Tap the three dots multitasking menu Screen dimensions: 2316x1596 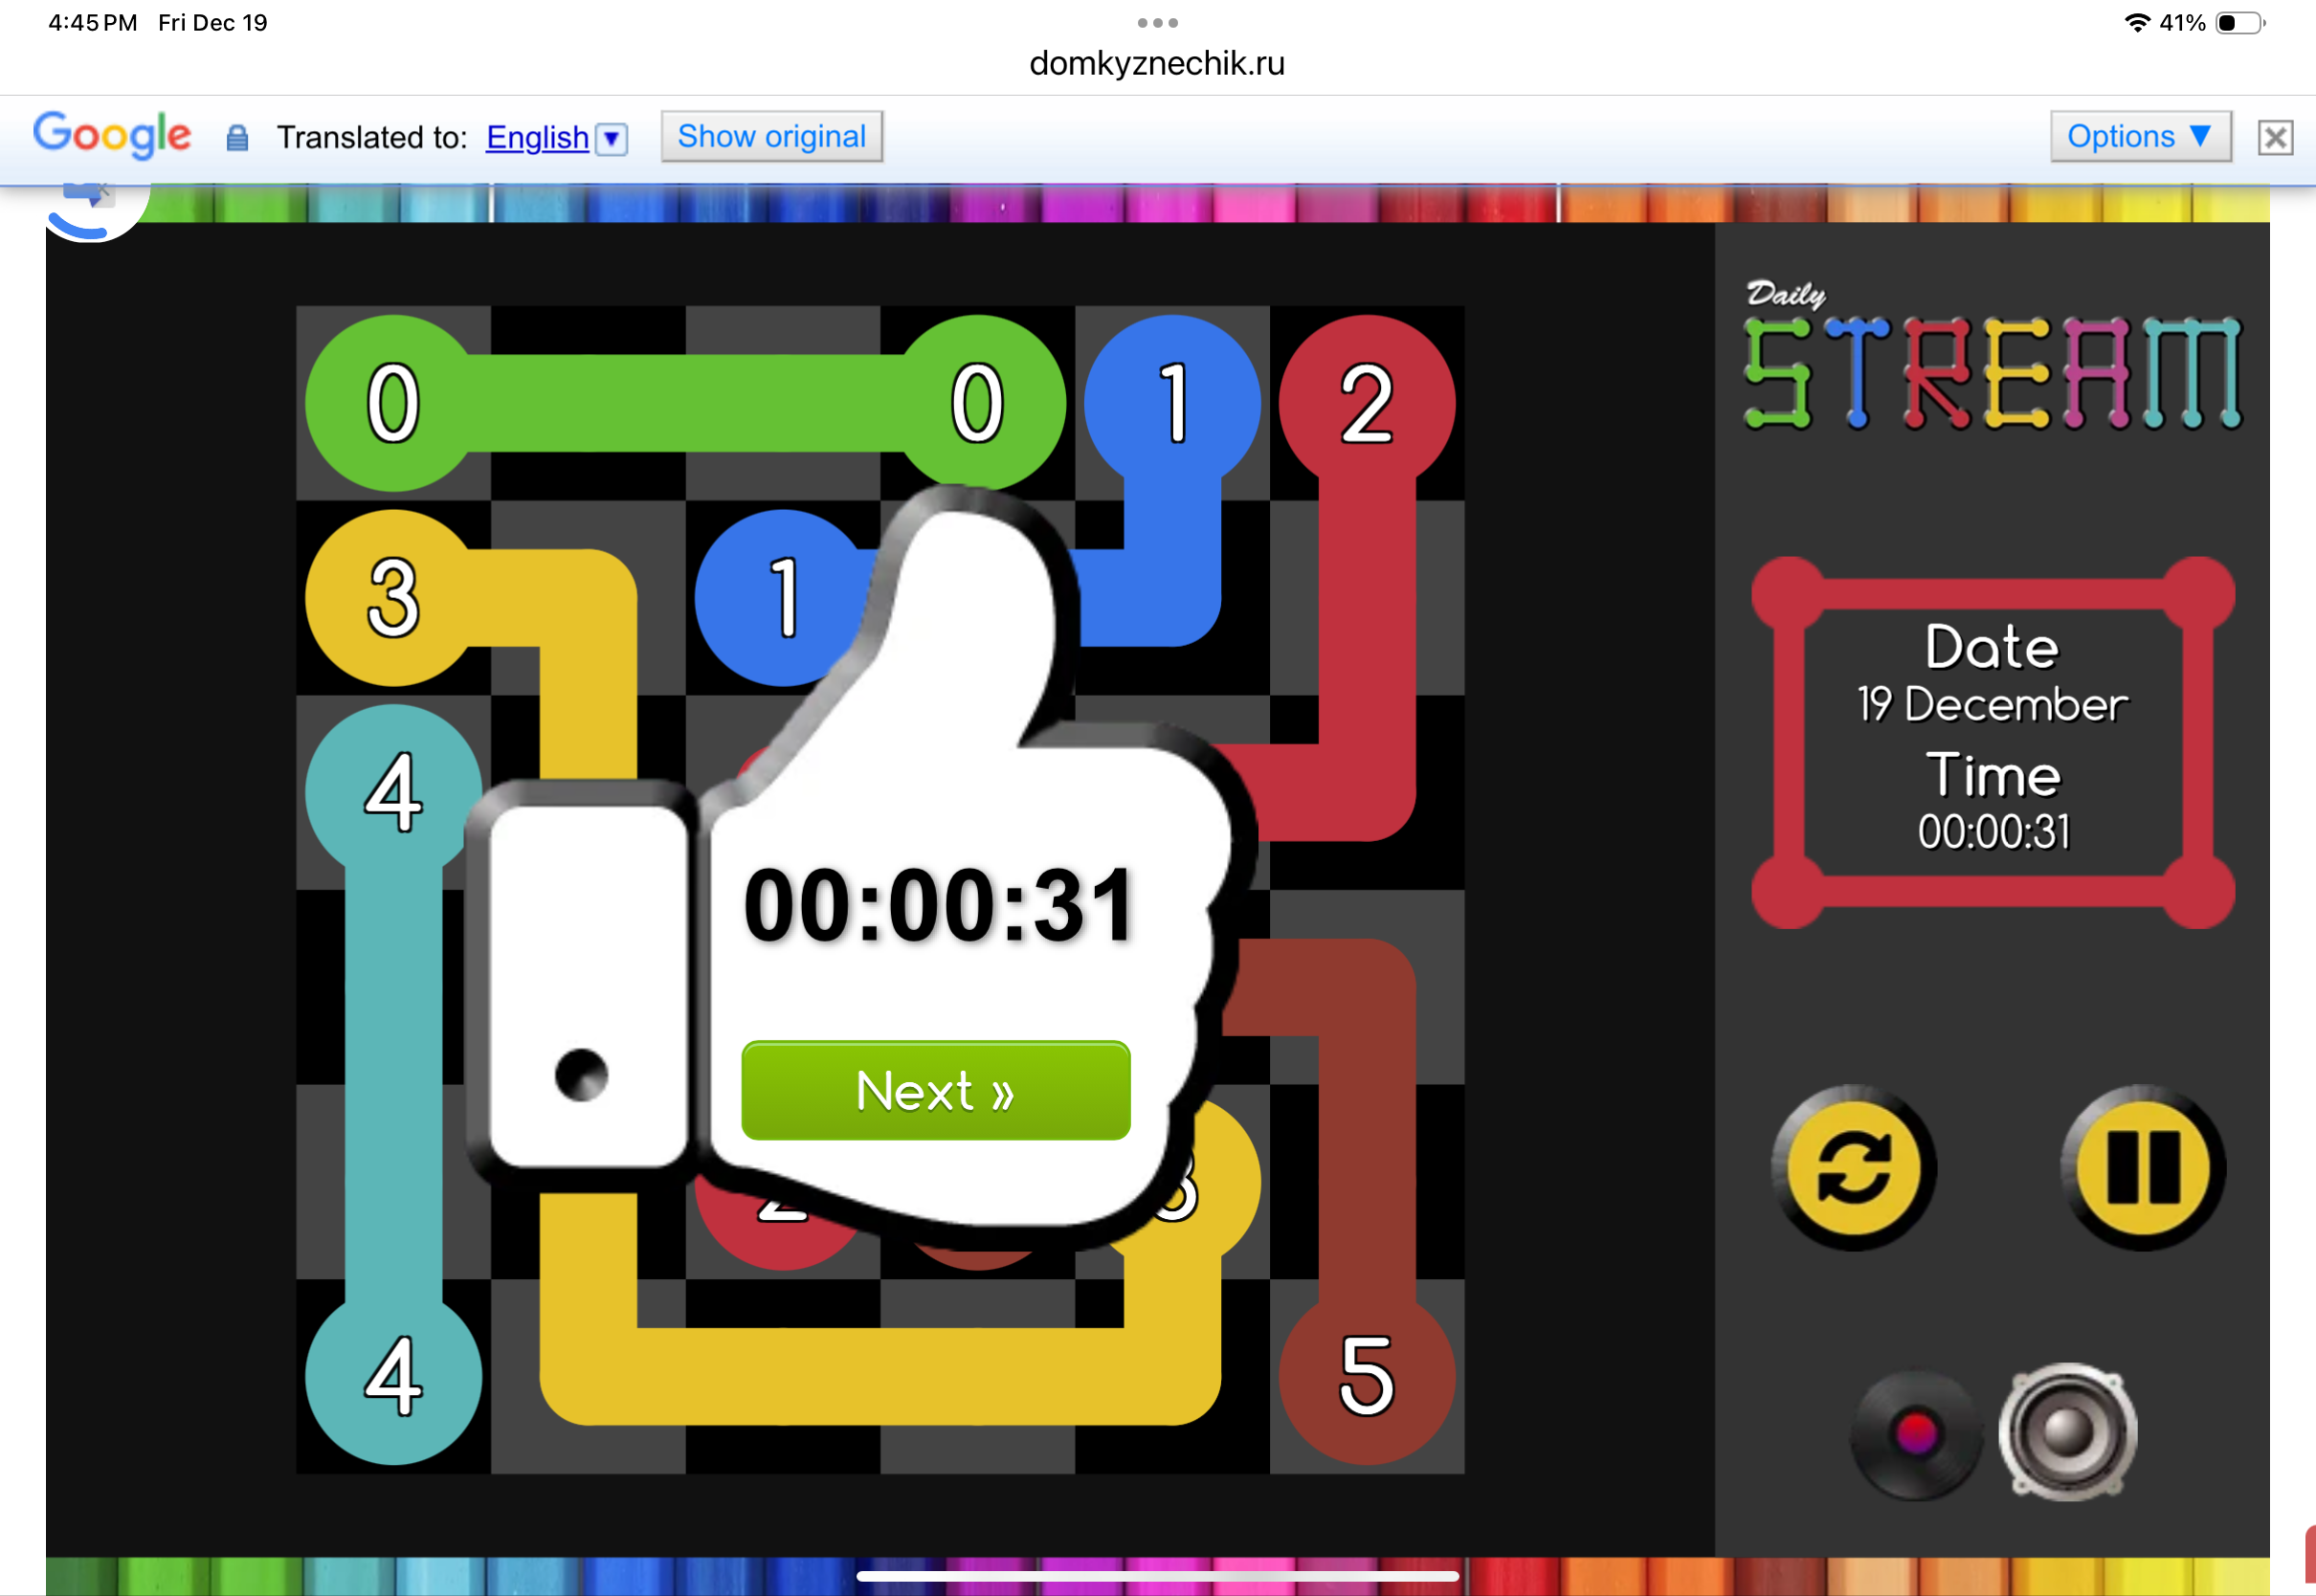[x=1157, y=22]
